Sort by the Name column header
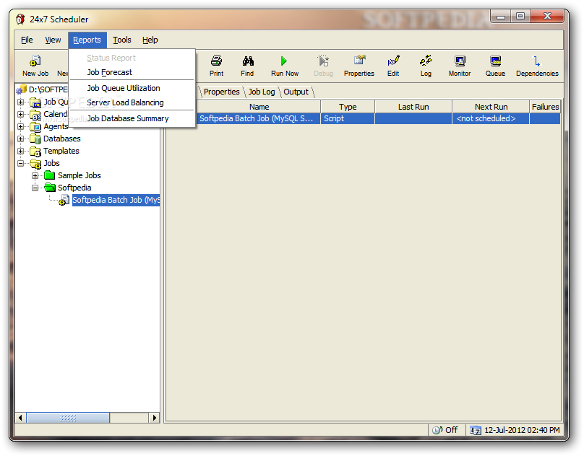584x456 pixels. coord(259,107)
